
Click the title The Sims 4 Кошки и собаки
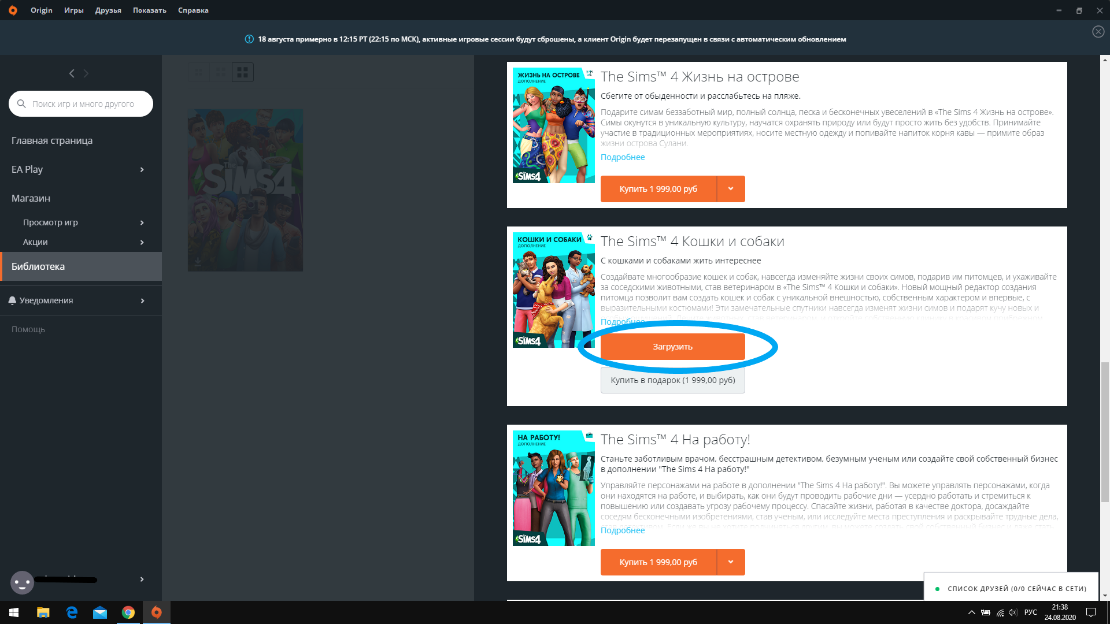pos(692,242)
